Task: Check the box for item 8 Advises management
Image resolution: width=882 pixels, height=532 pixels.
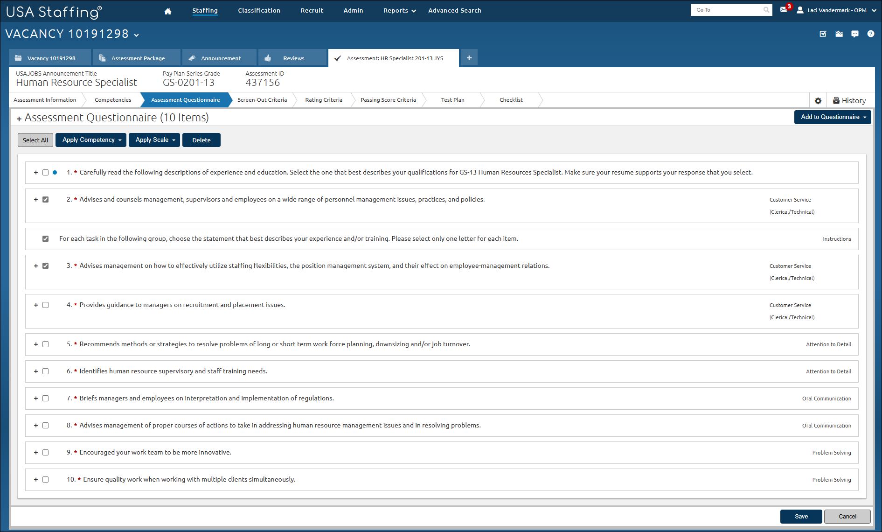Action: 45,426
